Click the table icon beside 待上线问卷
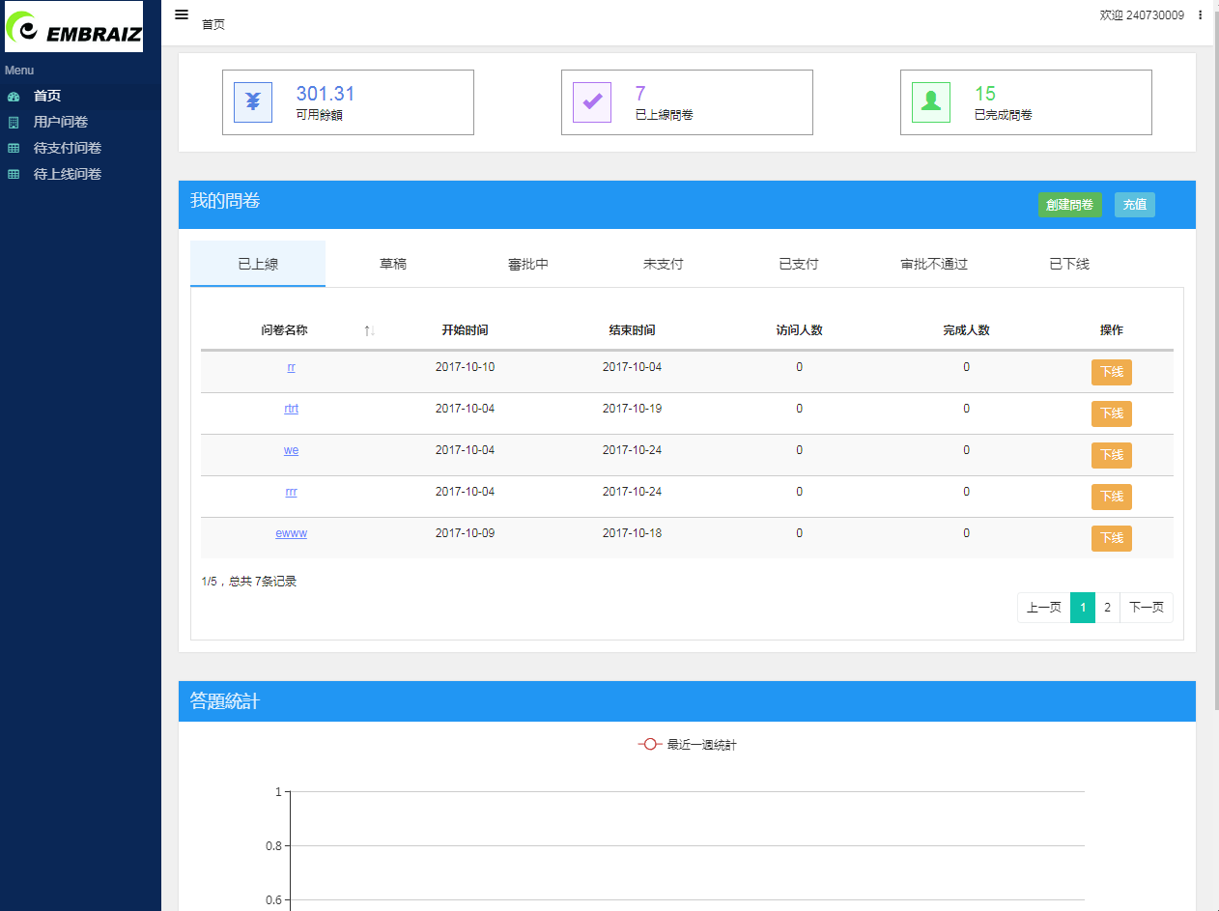This screenshot has height=911, width=1219. tap(14, 175)
